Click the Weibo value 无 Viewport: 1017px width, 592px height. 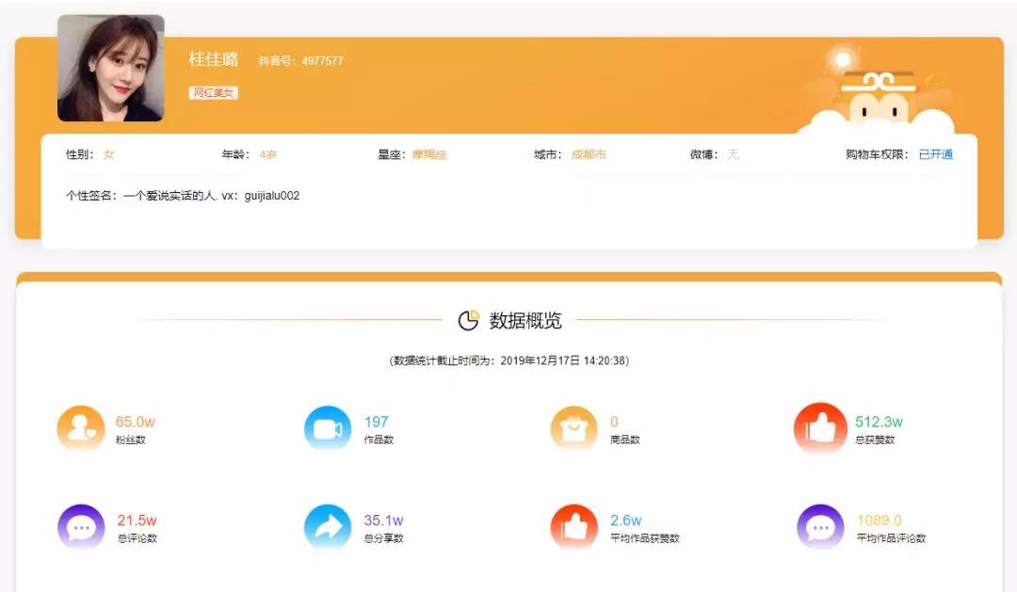click(733, 154)
